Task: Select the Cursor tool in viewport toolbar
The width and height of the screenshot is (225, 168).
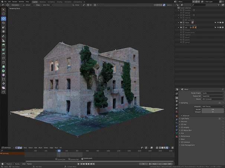Action: point(3,14)
